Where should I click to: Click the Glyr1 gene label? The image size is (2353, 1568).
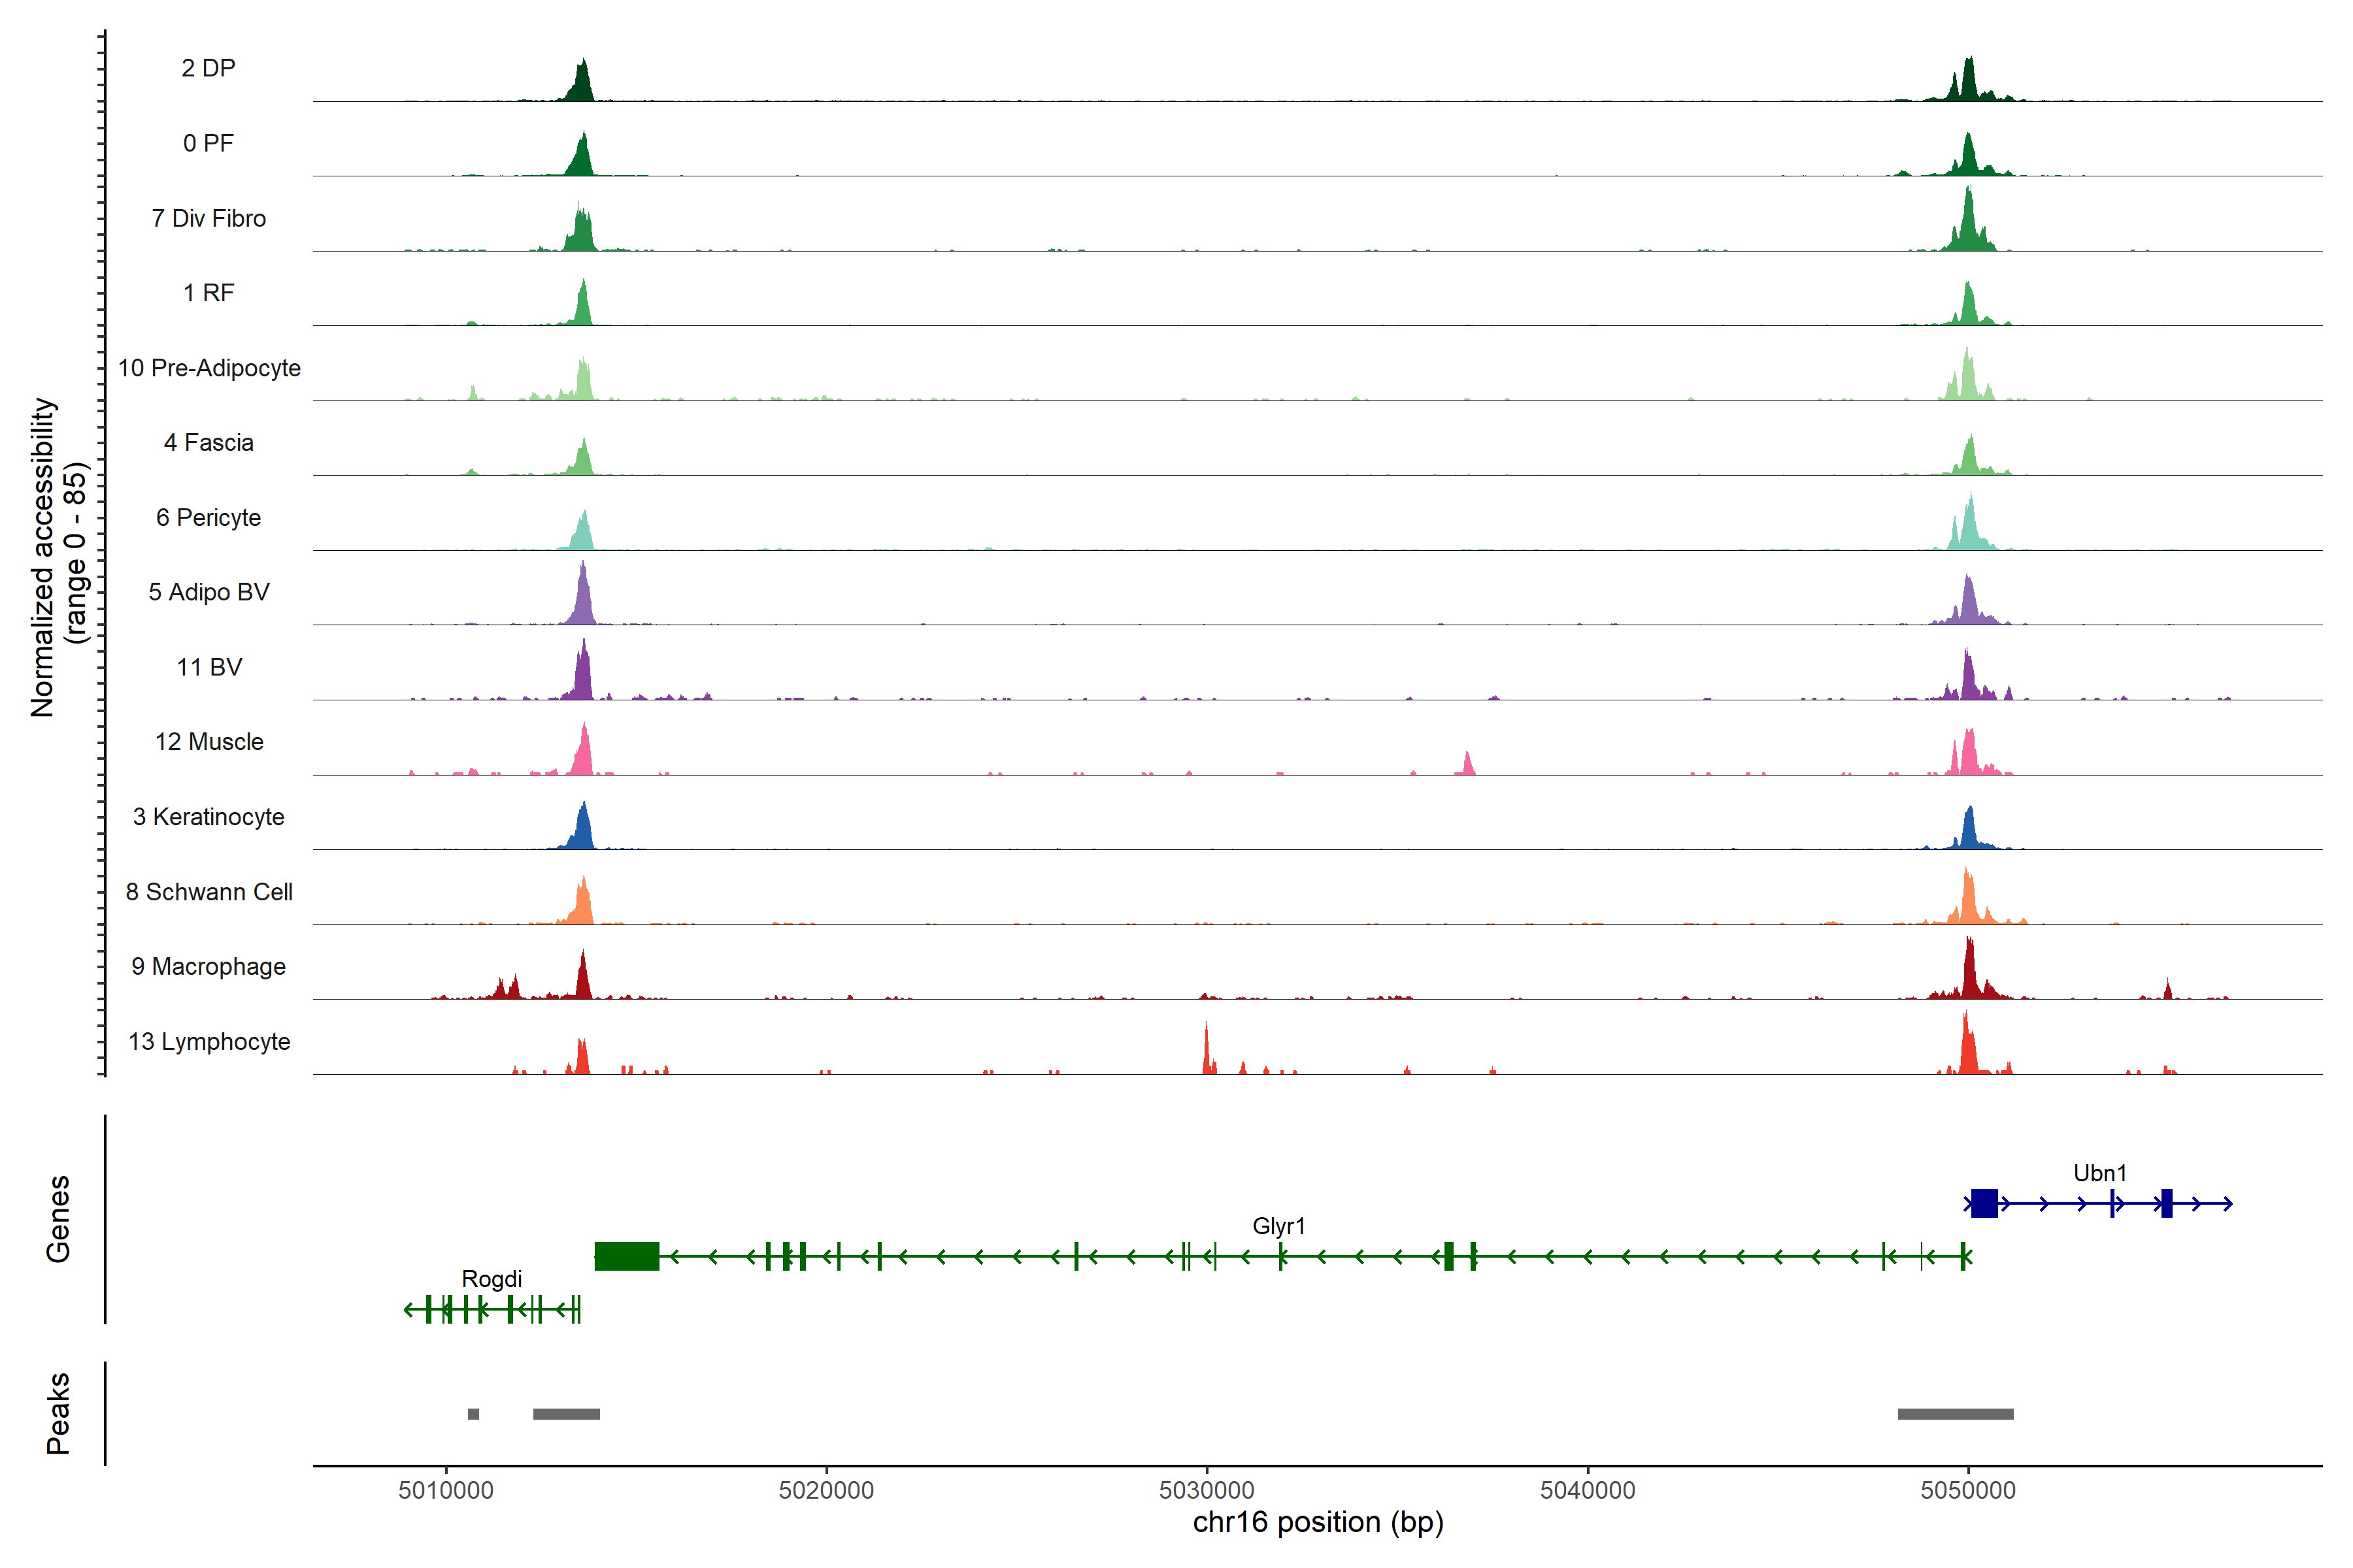coord(1278,1226)
